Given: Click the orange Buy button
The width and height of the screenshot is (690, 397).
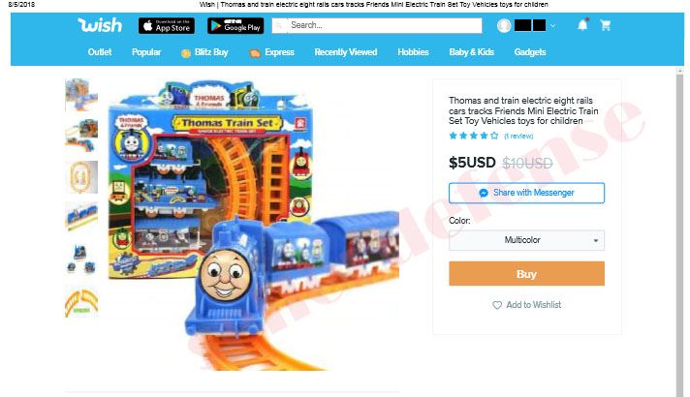Looking at the screenshot, I should pos(526,273).
